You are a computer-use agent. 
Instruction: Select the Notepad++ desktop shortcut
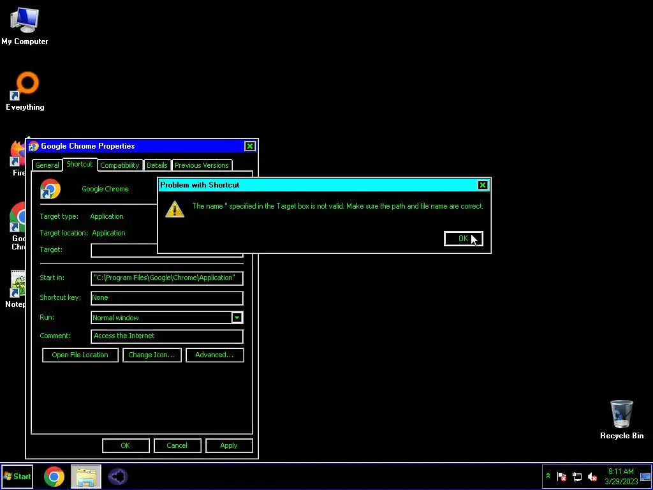point(16,289)
